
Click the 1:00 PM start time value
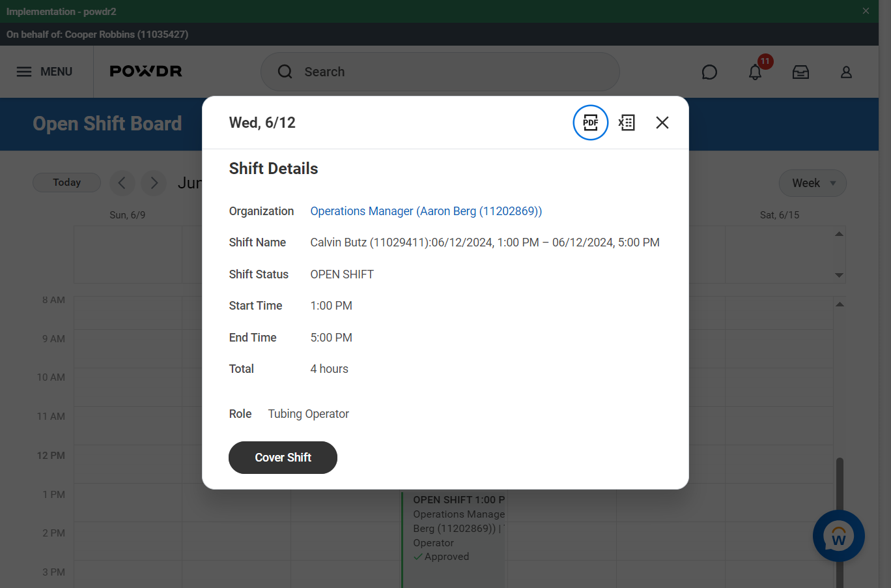pyautogui.click(x=331, y=306)
